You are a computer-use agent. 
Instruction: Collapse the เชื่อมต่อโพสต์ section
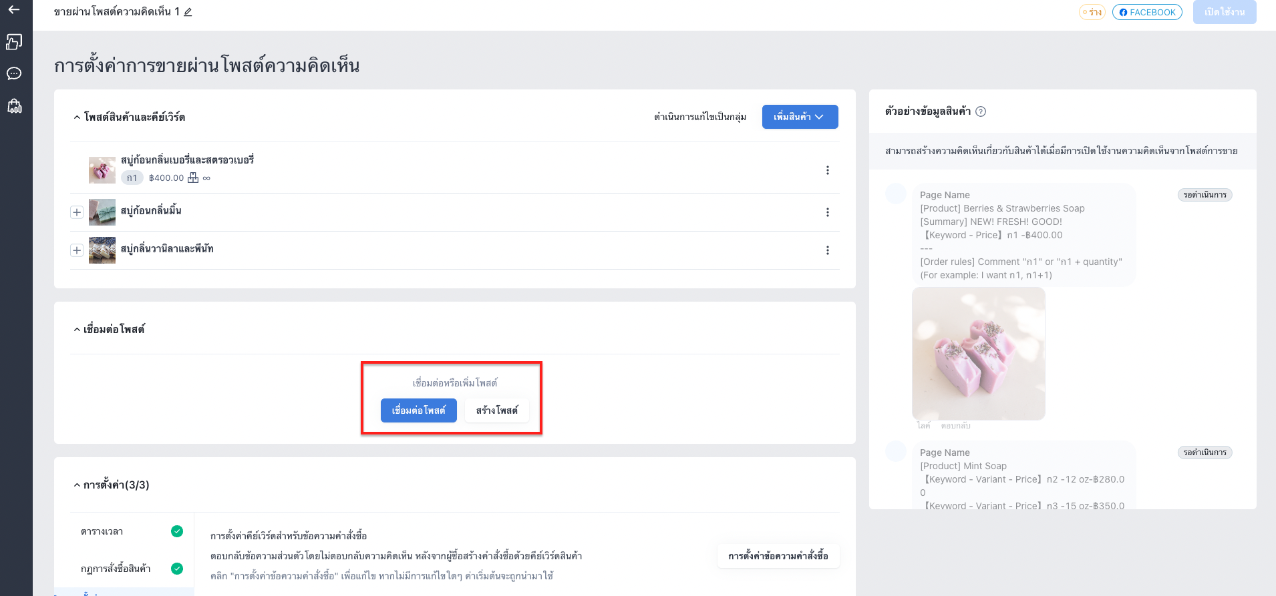tap(77, 330)
